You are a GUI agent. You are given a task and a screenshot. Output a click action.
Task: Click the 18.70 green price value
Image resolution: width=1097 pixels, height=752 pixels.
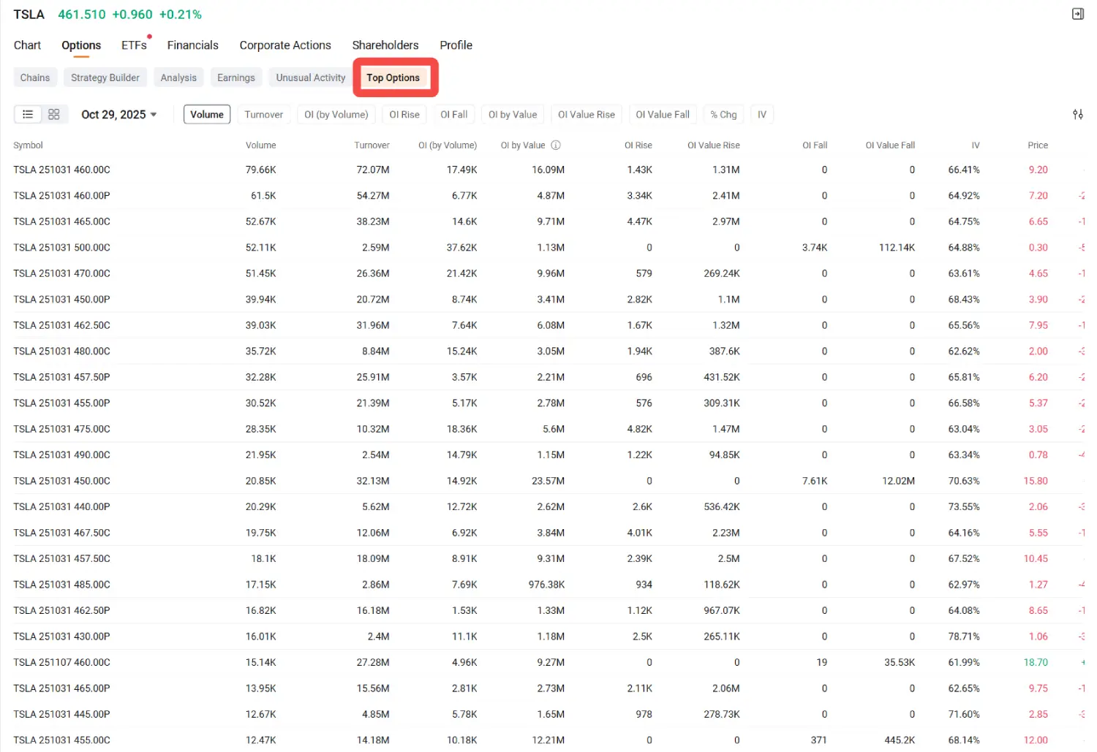pyautogui.click(x=1036, y=663)
